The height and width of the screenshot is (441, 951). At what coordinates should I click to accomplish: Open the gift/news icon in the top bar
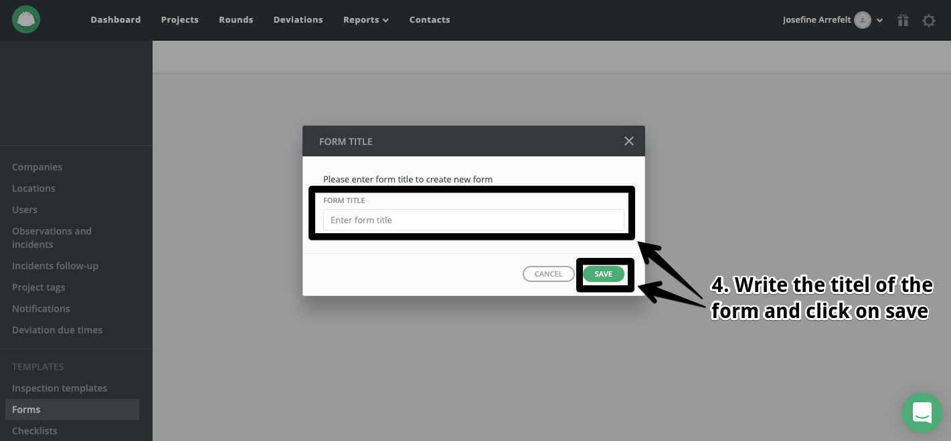click(x=903, y=20)
